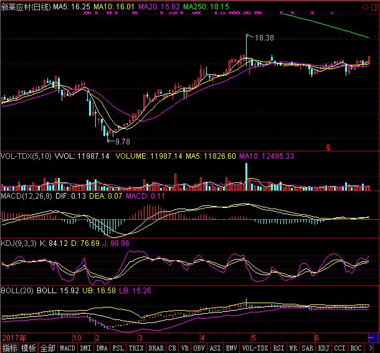
Task: Select the 全部 all-indicators tab
Action: tap(47, 348)
